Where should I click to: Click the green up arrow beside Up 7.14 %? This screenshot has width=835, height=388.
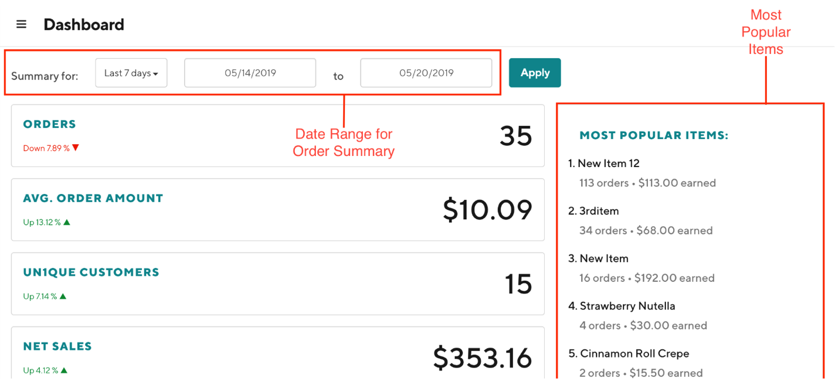click(63, 296)
